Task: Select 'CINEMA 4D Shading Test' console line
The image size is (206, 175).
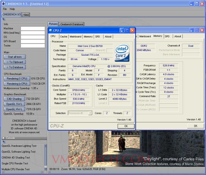Action: [x=16, y=158]
